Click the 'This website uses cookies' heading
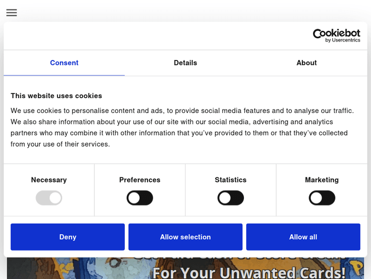The height and width of the screenshot is (279, 371). (56, 96)
